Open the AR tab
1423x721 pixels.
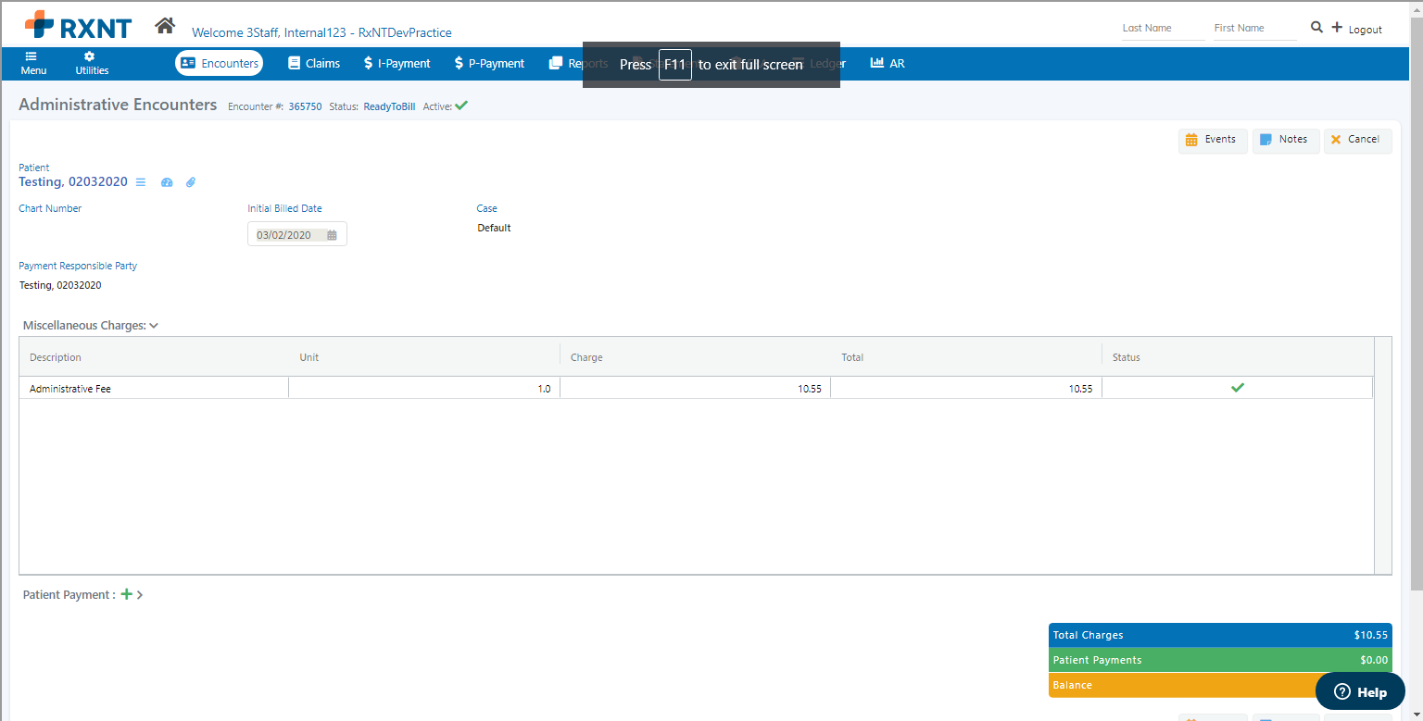888,63
